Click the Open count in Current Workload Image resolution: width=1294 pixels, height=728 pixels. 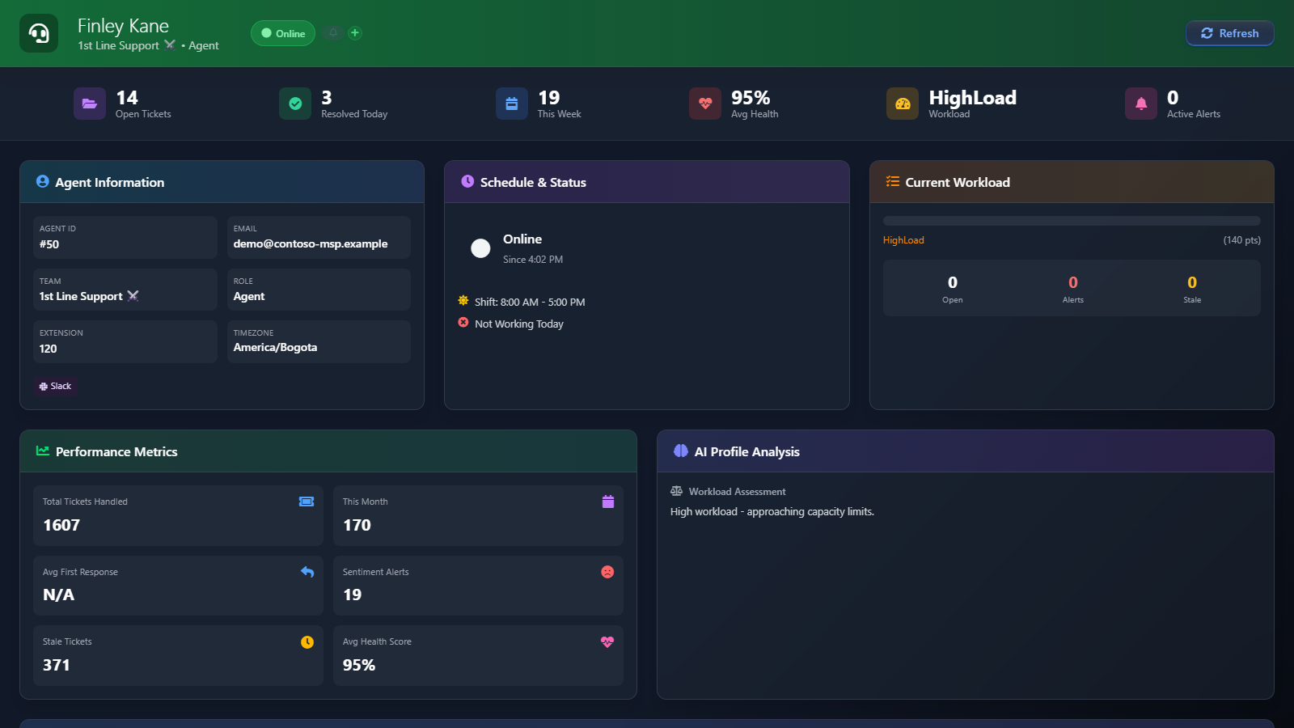[953, 282]
